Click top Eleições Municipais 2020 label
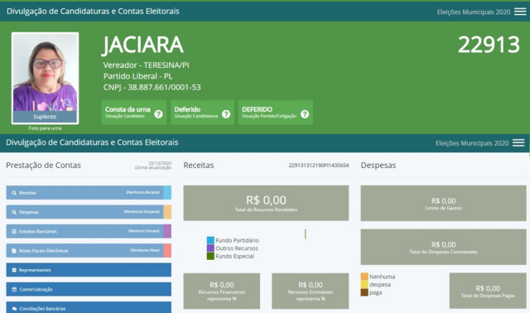The image size is (530, 313). coord(474,12)
